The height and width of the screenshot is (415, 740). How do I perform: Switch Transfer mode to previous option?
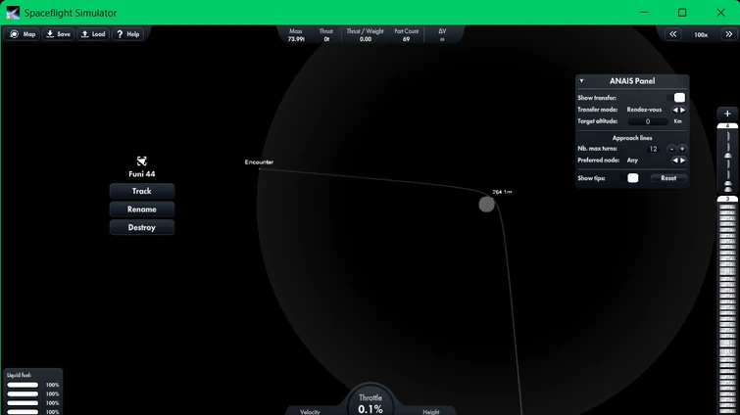coord(675,110)
